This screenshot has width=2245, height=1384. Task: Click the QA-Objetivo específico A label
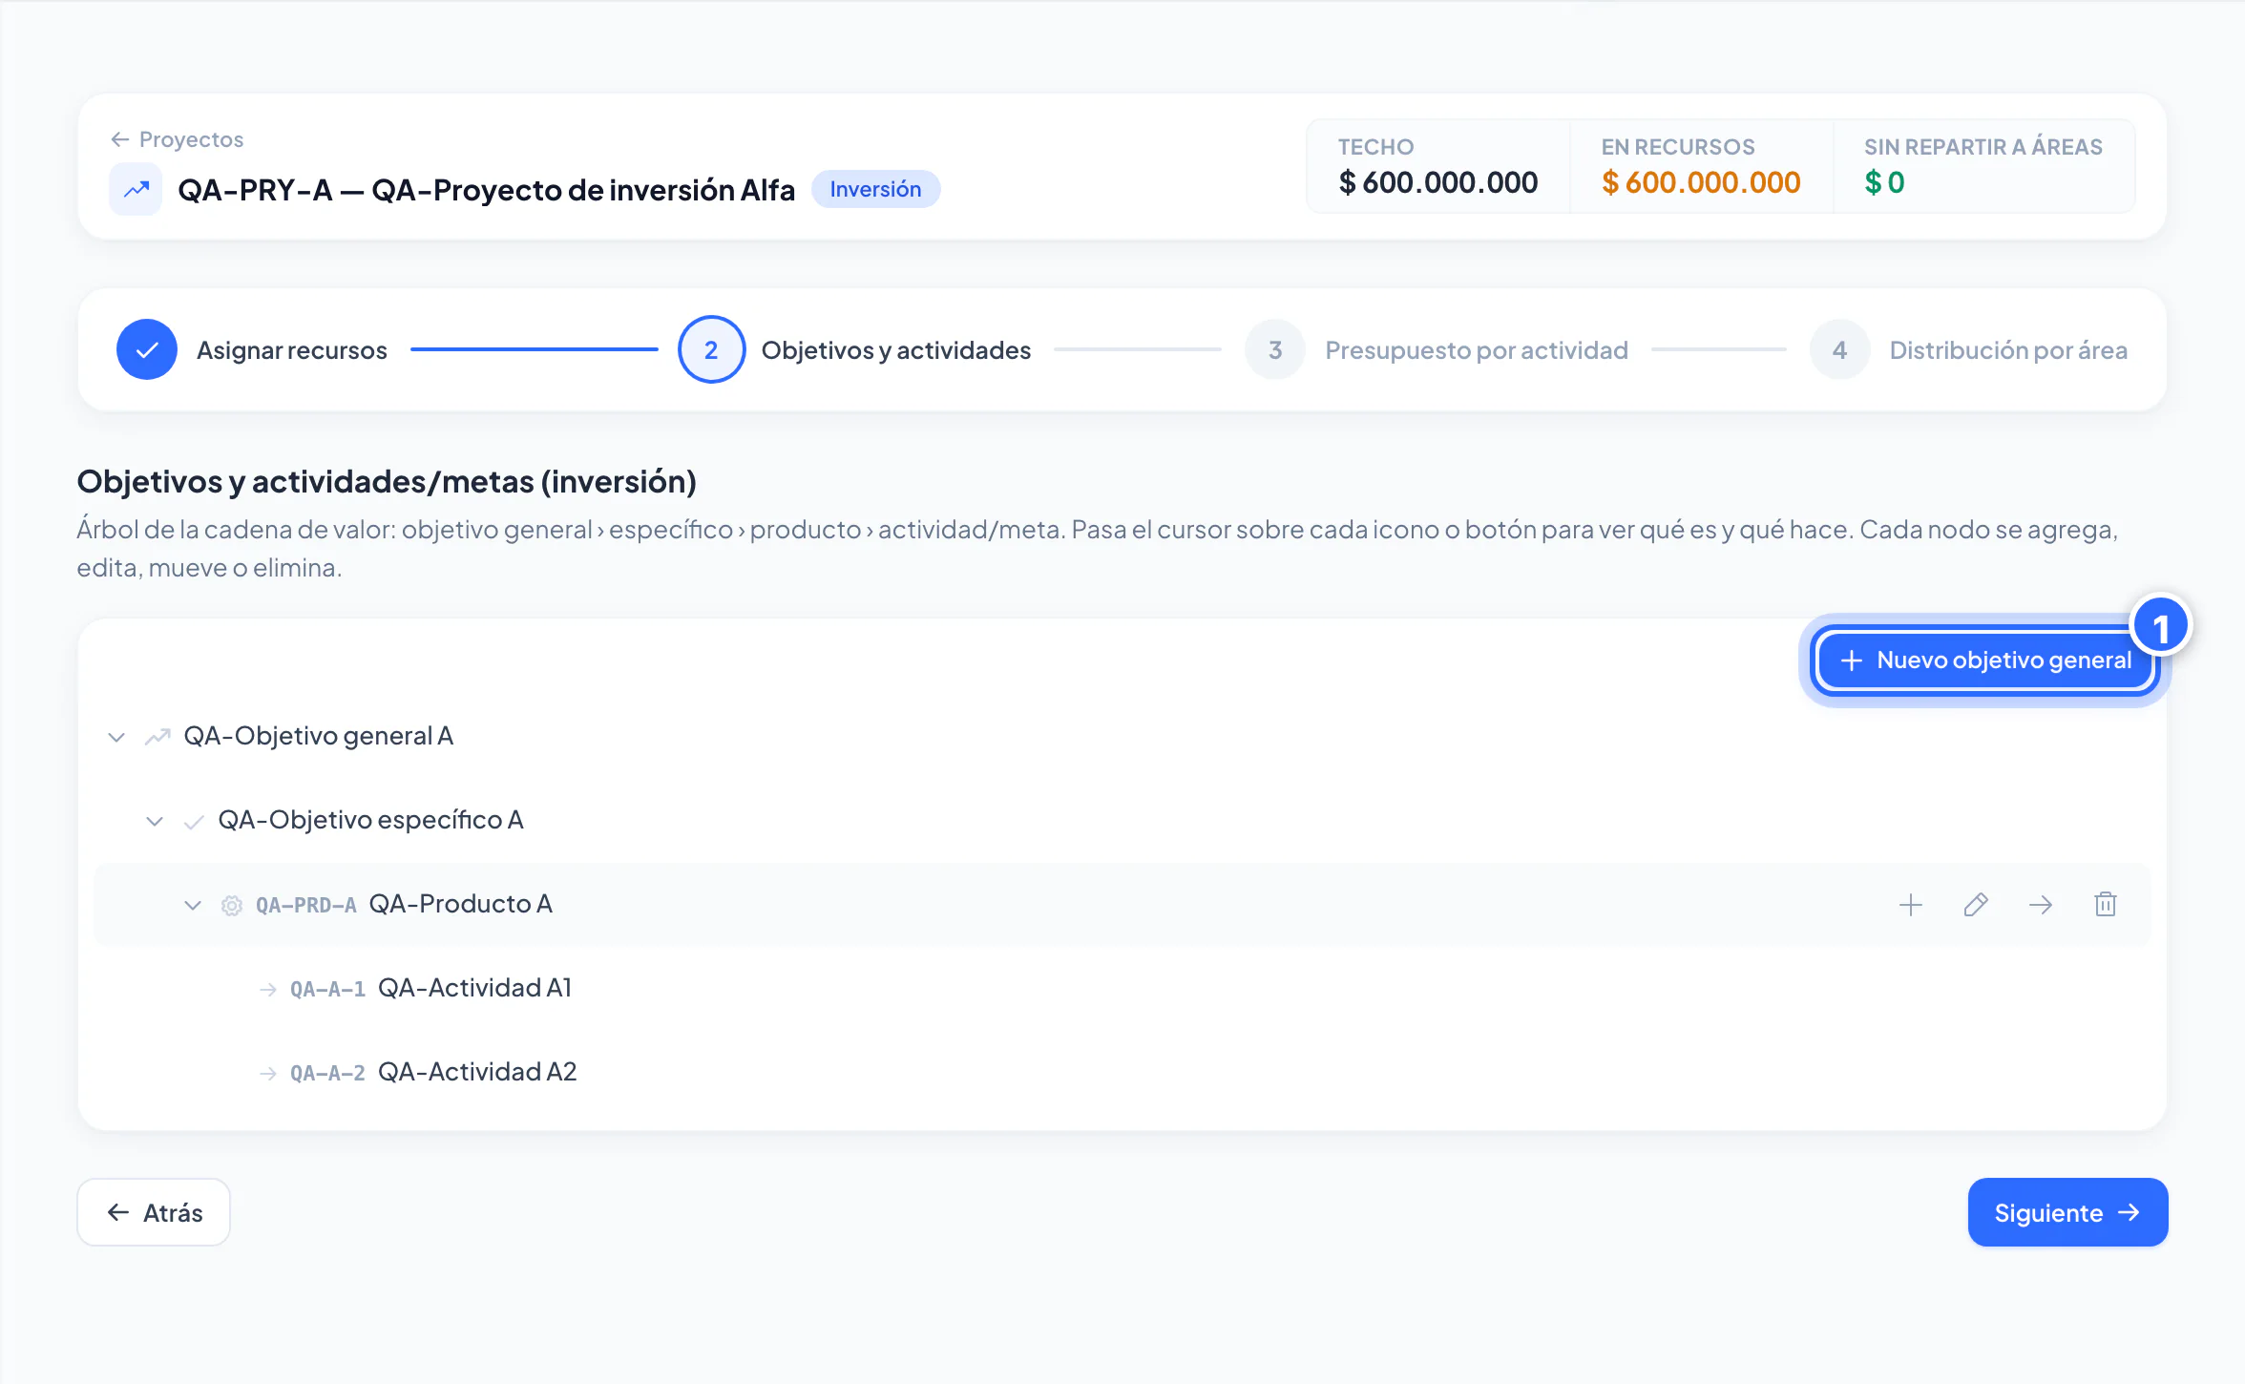pos(370,820)
